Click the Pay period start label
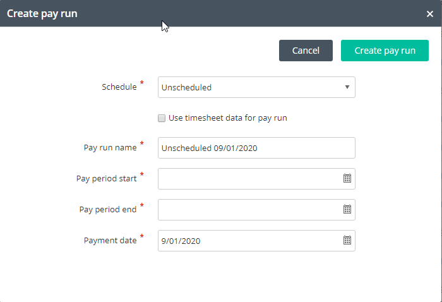Viewport: 442px width, 302px height. (107, 179)
